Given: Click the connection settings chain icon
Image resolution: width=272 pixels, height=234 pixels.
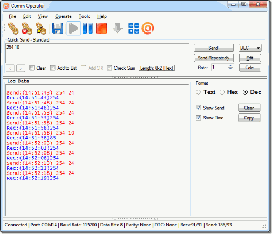Looking at the screenshot, I should [41, 28].
